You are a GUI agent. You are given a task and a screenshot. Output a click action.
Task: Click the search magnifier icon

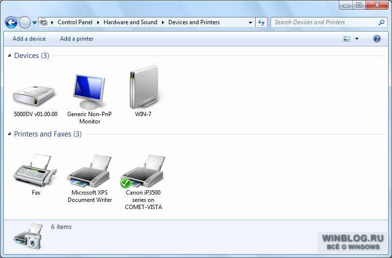pyautogui.click(x=381, y=22)
